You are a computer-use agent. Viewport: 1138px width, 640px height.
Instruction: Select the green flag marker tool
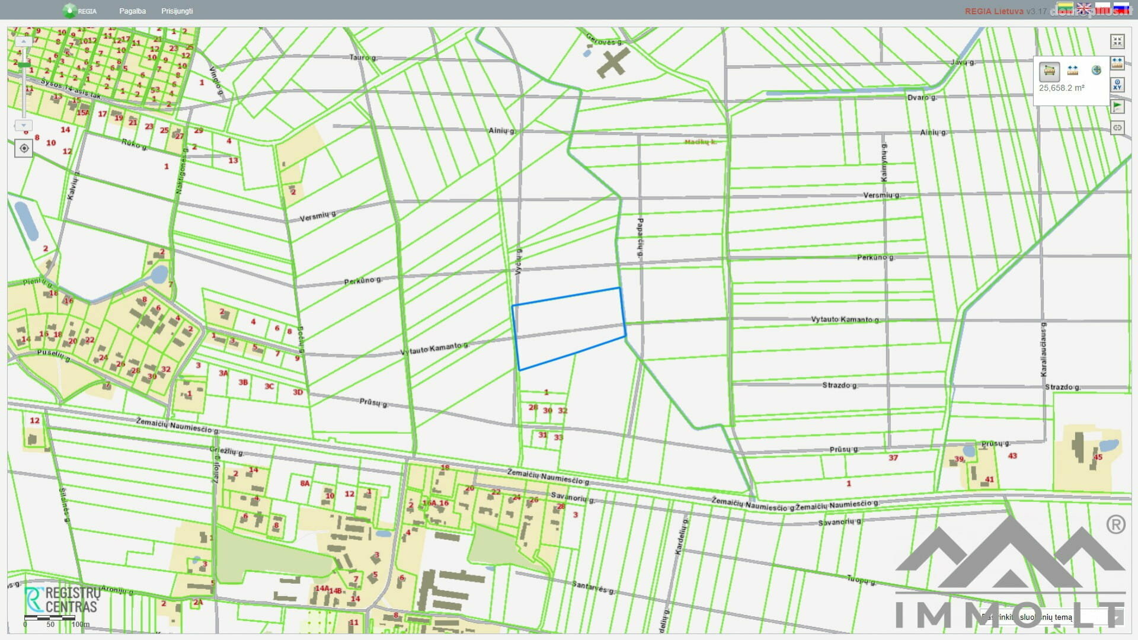[1117, 107]
